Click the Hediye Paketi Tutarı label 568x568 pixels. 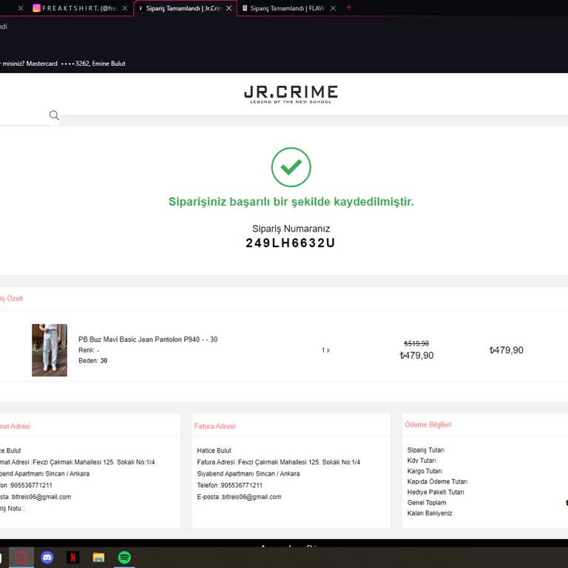click(436, 492)
